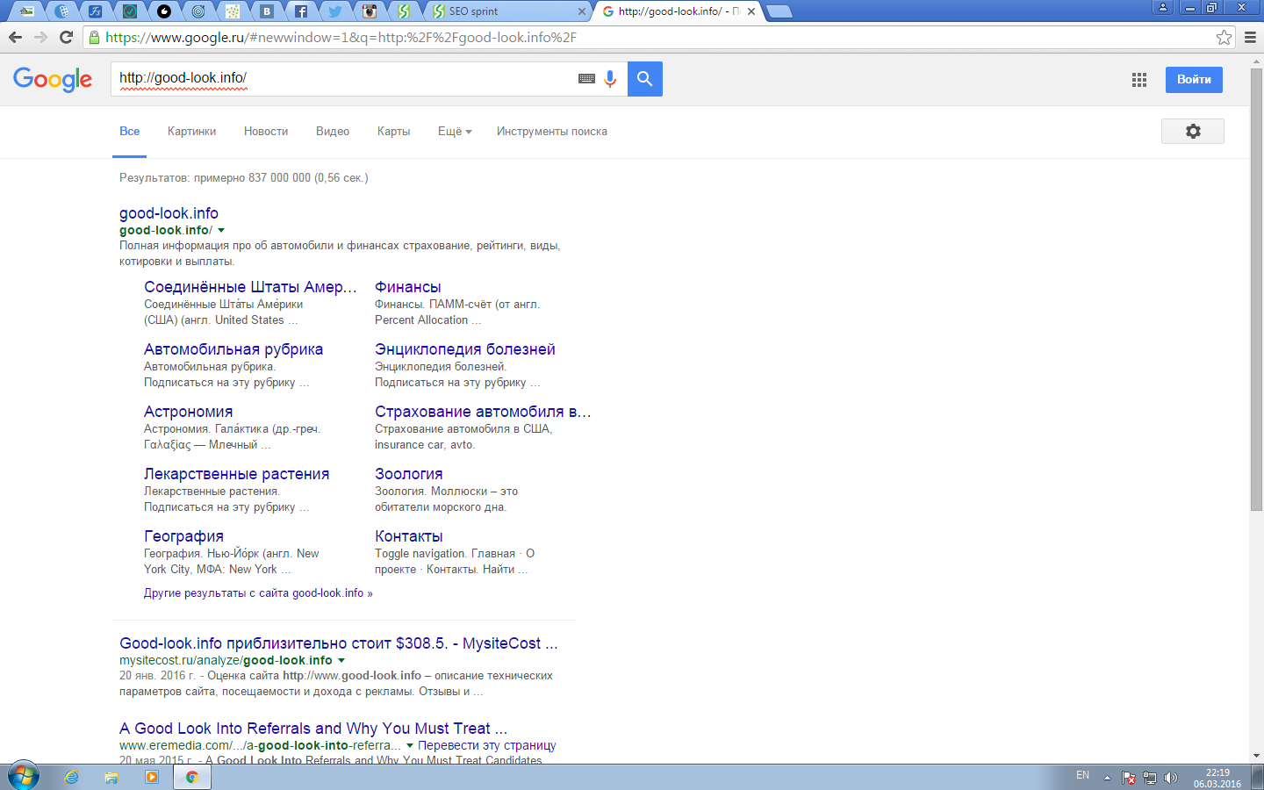
Task: Bookmark this page with the star icon
Action: click(1224, 37)
